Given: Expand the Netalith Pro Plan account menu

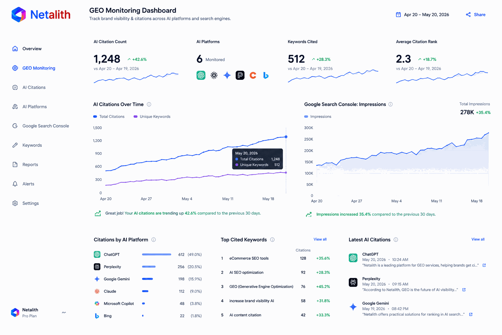Looking at the screenshot, I should coord(64,312).
